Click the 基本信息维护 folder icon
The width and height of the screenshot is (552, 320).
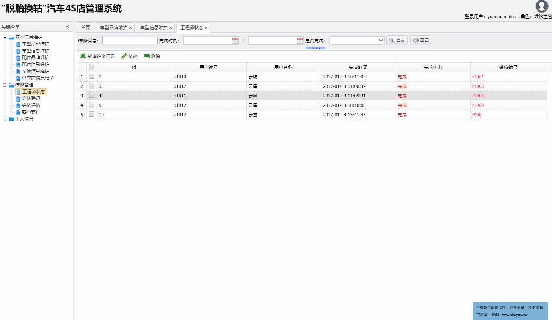(11, 37)
